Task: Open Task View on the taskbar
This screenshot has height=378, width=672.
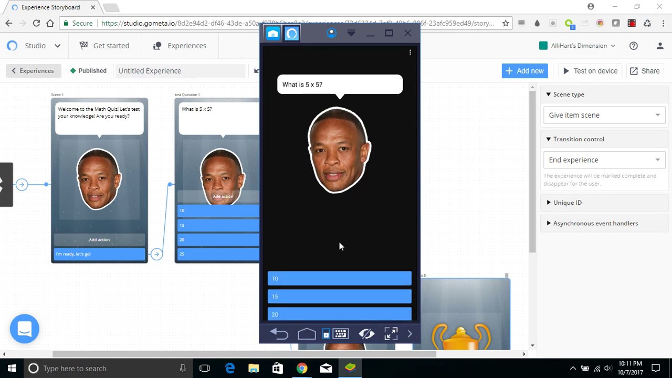Action: tap(205, 368)
